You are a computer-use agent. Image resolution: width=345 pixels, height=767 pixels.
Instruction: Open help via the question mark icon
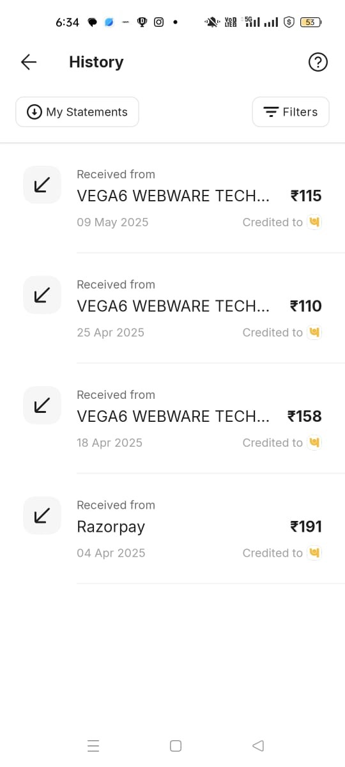click(318, 62)
